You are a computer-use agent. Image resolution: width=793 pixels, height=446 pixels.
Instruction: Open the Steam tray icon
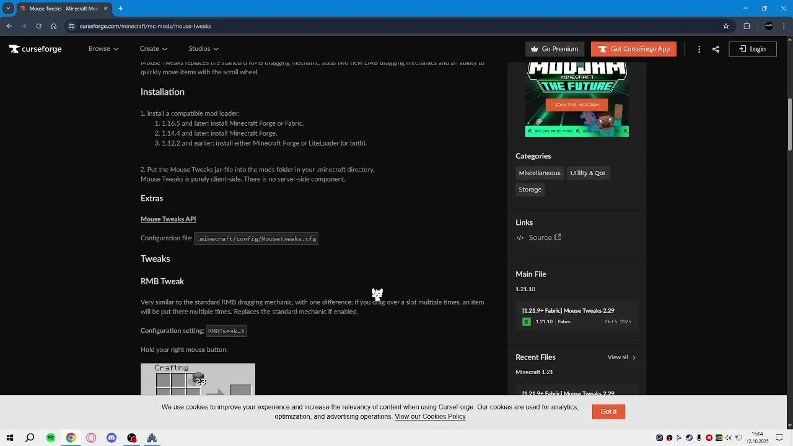(x=689, y=438)
